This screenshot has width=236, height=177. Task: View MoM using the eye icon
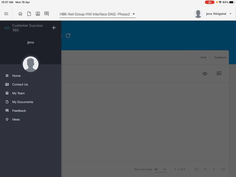[x=205, y=73]
